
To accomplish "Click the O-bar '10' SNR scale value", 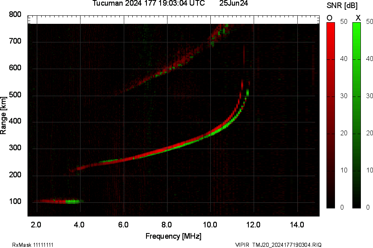I will (x=344, y=170).
